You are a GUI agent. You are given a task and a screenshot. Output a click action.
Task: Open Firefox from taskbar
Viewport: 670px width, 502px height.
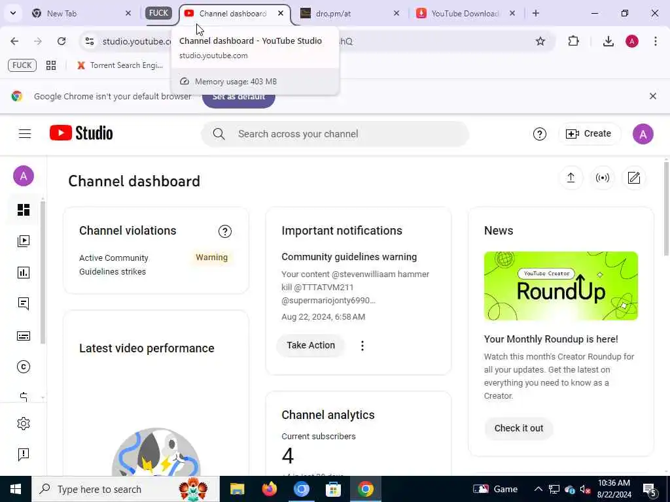(269, 489)
